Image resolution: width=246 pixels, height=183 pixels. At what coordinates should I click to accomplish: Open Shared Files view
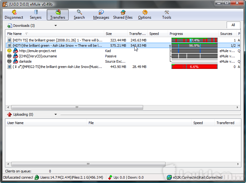click(123, 15)
